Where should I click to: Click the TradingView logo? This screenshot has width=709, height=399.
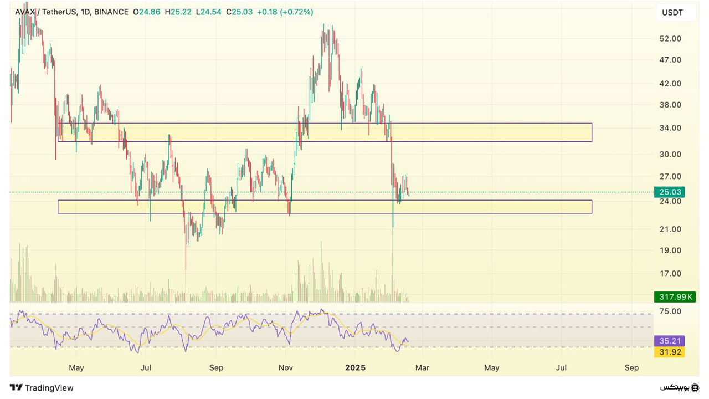[42, 388]
